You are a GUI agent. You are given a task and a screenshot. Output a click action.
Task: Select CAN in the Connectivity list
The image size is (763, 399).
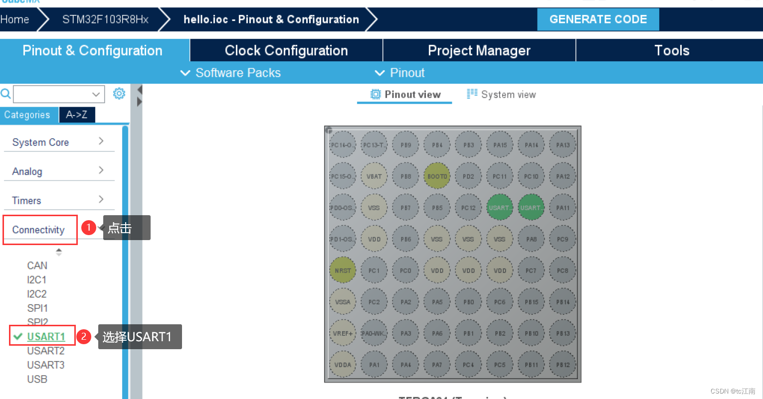pos(37,266)
